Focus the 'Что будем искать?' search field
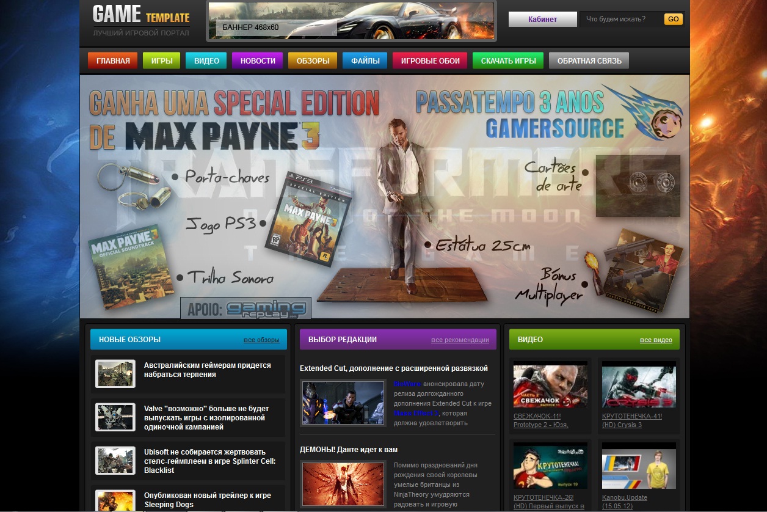Image resolution: width=767 pixels, height=512 pixels. [x=620, y=19]
